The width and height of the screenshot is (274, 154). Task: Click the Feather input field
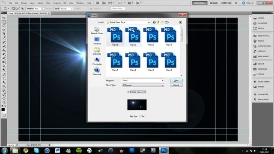(x=37, y=9)
